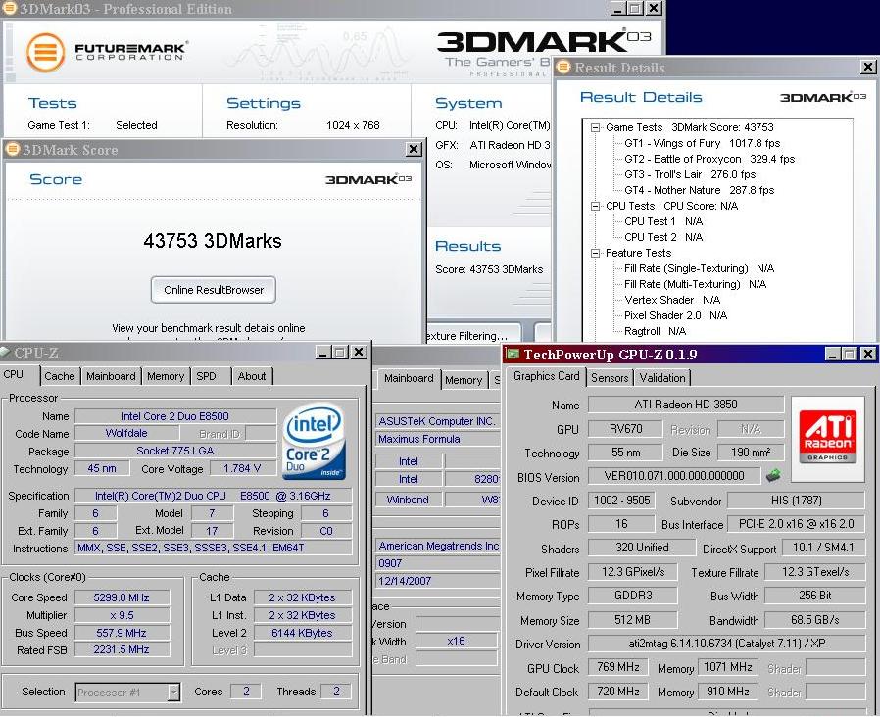Open the Processor #1 selection dropdown

pos(174,693)
